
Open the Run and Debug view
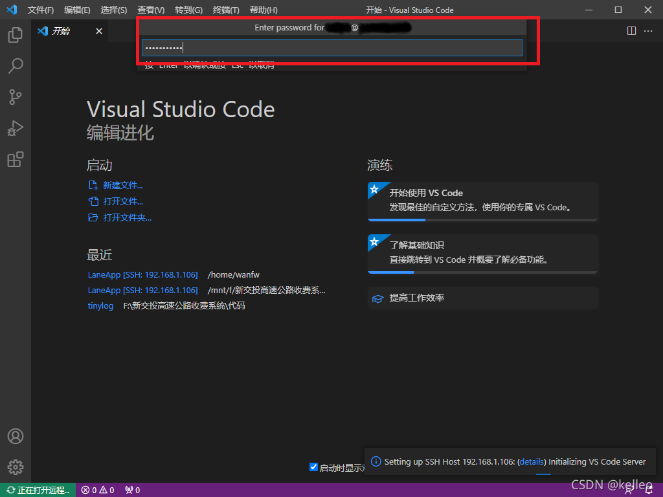16,128
